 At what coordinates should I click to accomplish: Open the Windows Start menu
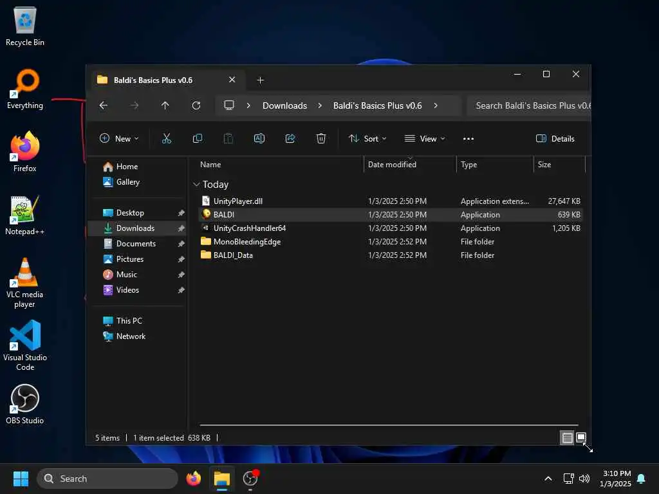click(21, 479)
